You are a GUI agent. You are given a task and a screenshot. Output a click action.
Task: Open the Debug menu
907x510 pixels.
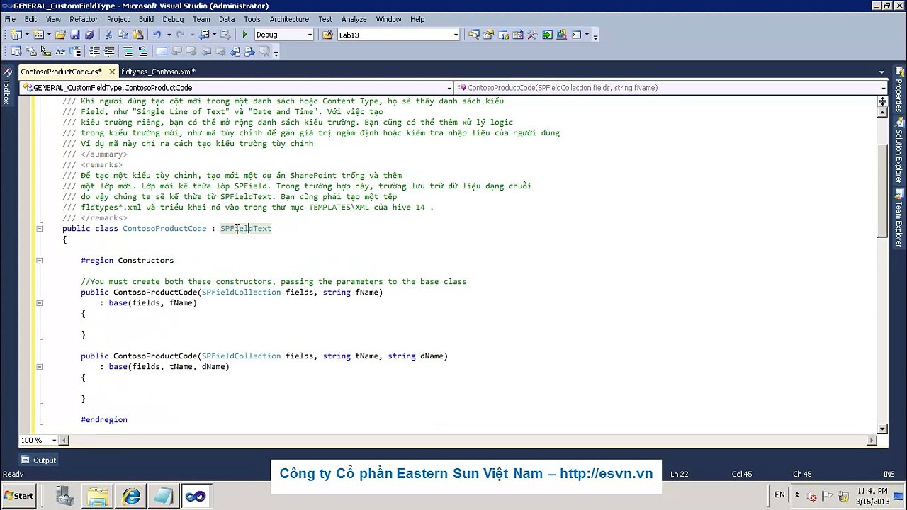(173, 19)
